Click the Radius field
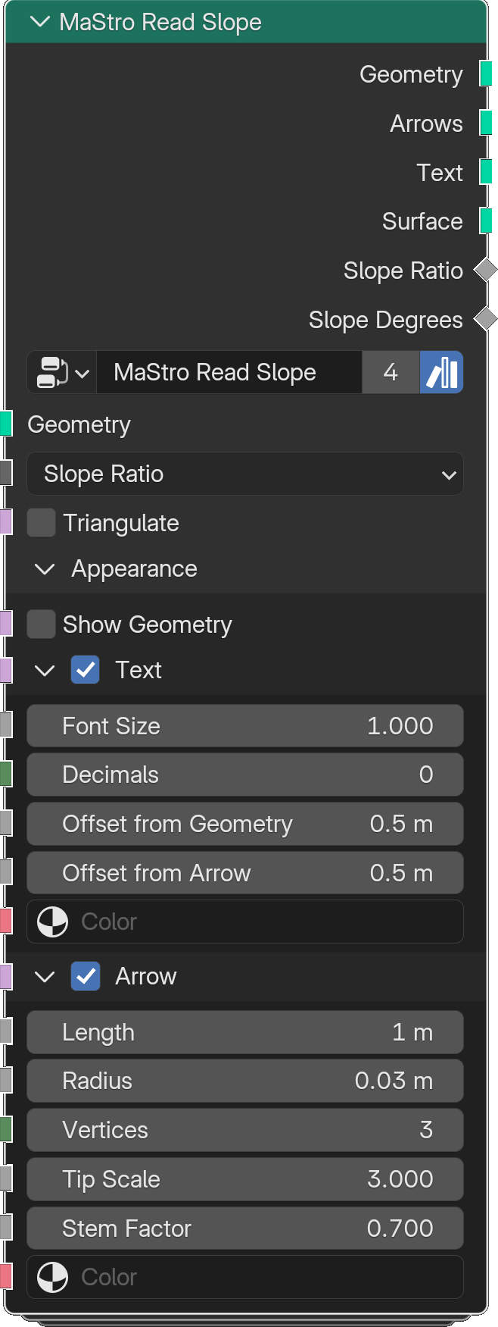The width and height of the screenshot is (498, 1327). click(x=245, y=1081)
